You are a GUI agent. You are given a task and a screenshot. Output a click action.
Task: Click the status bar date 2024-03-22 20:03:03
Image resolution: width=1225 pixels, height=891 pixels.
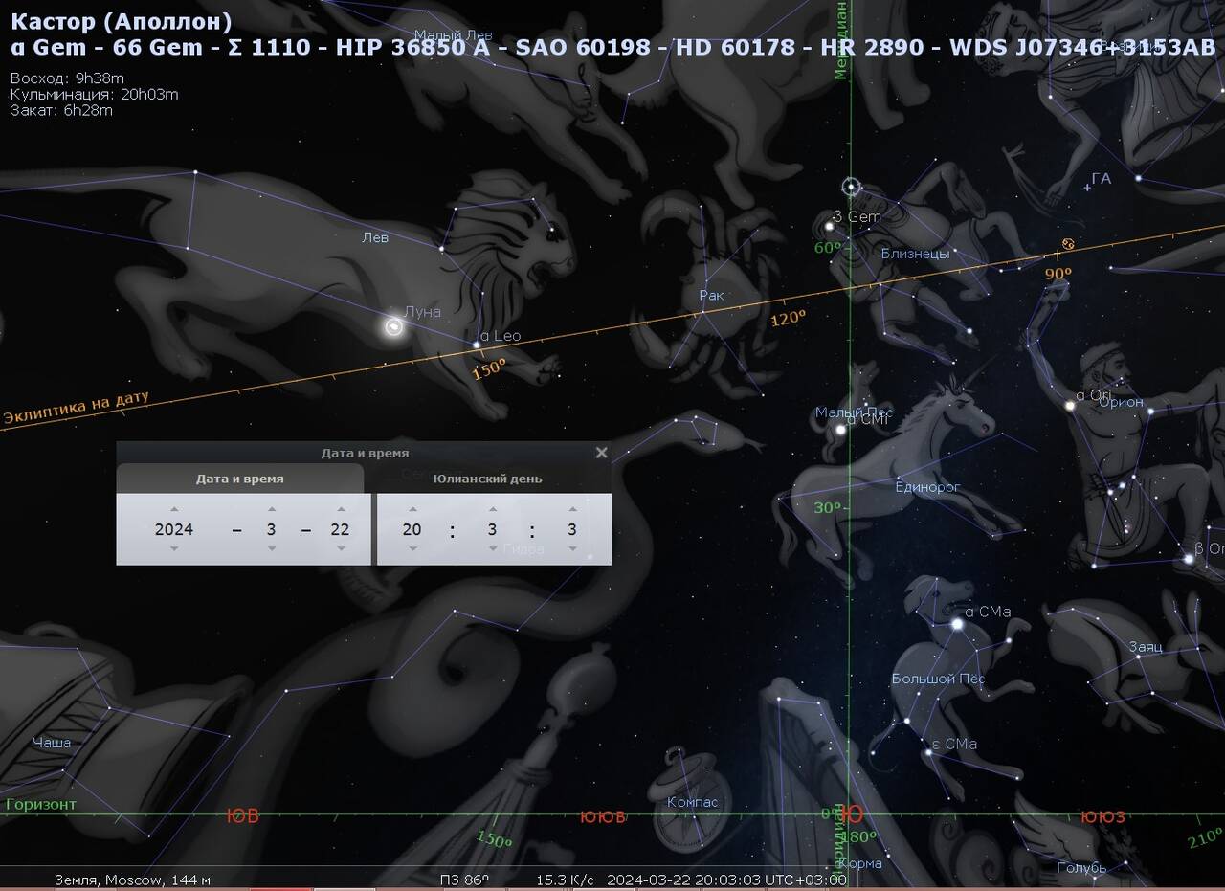[726, 880]
